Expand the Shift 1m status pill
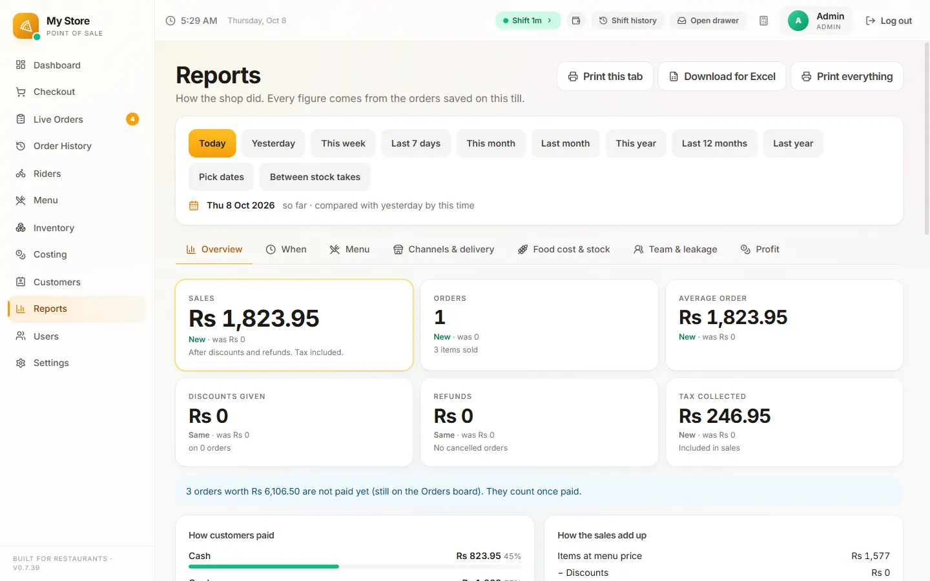 coord(528,21)
